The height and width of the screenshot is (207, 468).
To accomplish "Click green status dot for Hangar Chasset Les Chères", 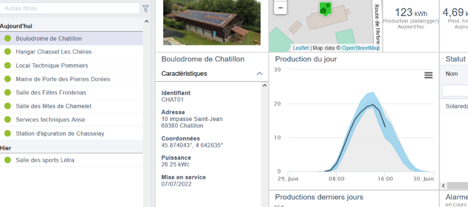I will (8, 52).
